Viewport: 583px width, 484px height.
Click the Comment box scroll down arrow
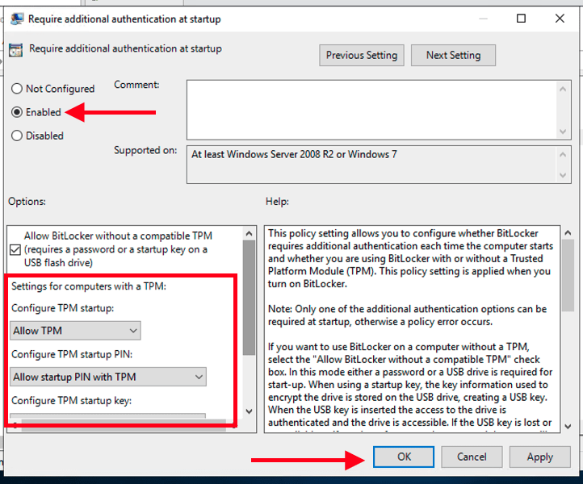click(x=564, y=131)
